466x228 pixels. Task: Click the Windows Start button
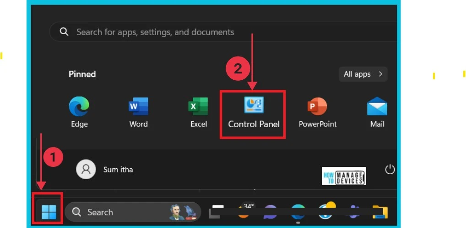click(x=49, y=212)
